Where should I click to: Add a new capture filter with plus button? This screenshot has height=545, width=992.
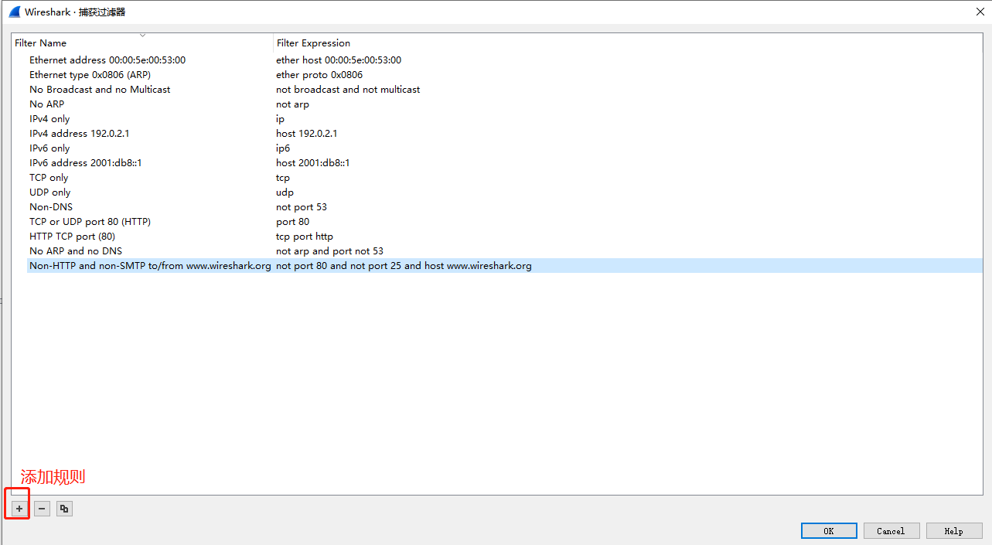click(x=19, y=509)
